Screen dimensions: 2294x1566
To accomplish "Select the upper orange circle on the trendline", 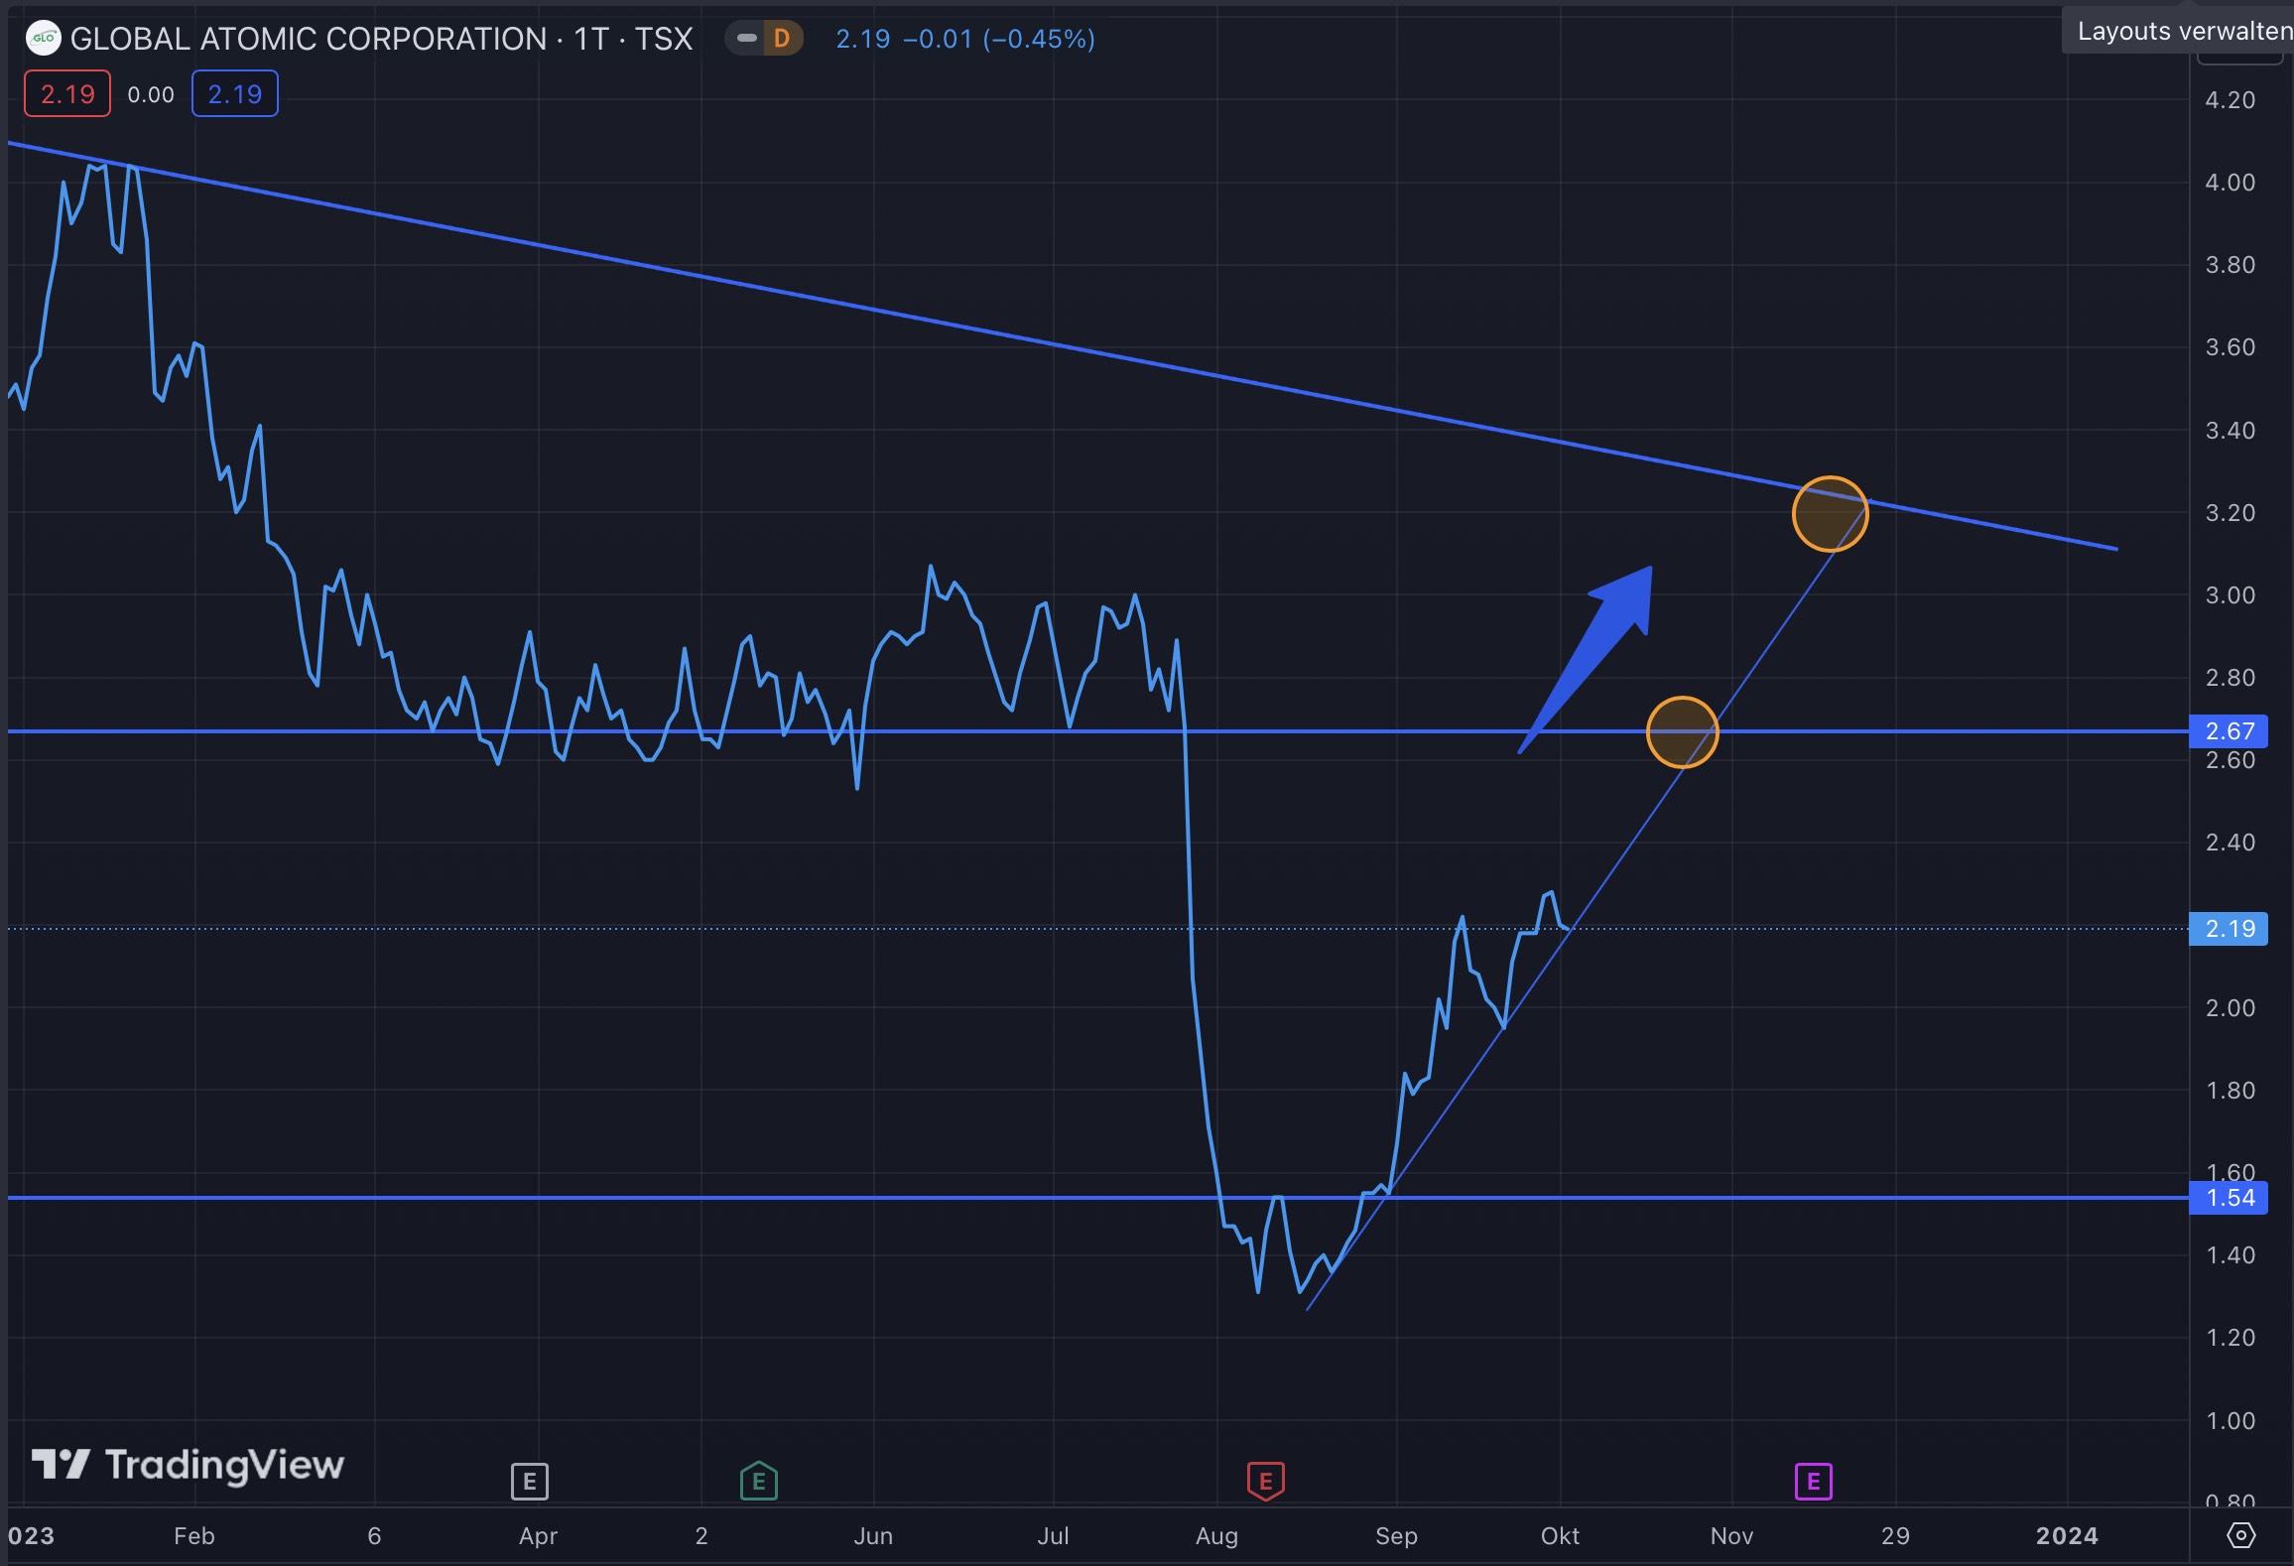I will point(1830,514).
